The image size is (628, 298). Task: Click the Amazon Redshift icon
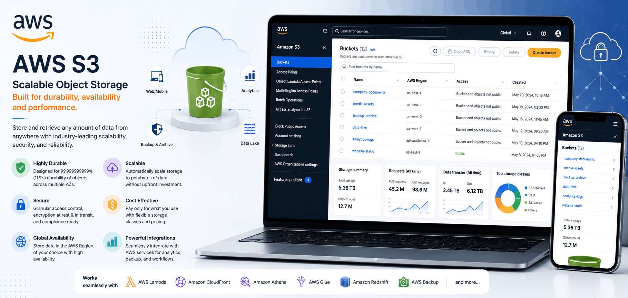[345, 282]
